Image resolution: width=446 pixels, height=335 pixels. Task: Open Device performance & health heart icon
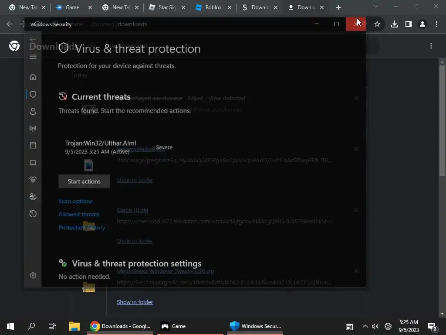point(33,179)
